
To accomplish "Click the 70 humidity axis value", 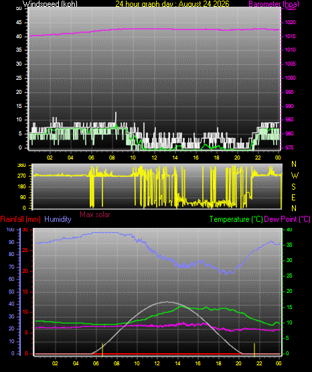I will 11,267.
